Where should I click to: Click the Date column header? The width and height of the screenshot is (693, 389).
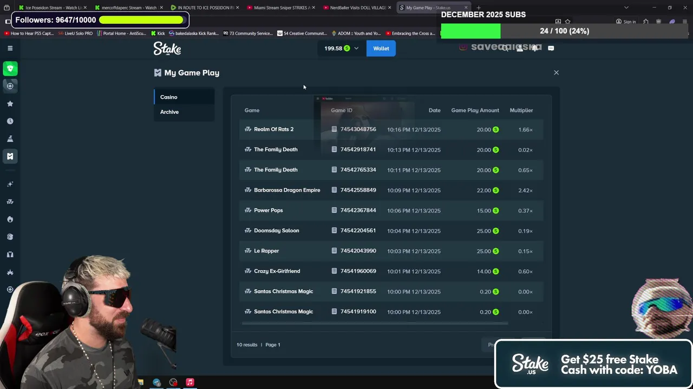[x=434, y=110]
